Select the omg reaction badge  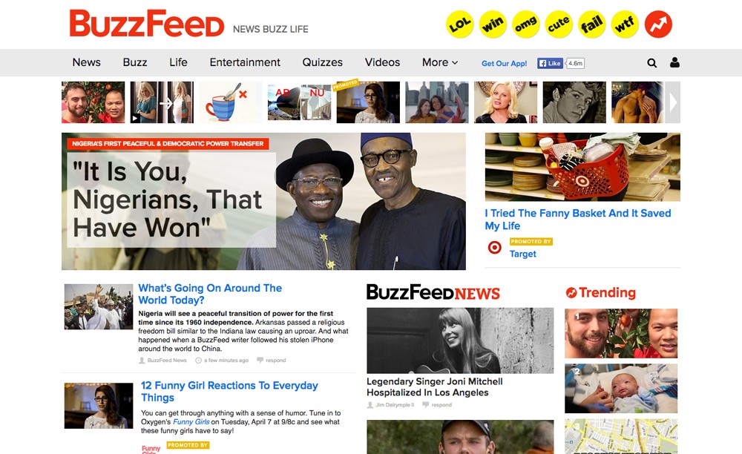pyautogui.click(x=526, y=24)
